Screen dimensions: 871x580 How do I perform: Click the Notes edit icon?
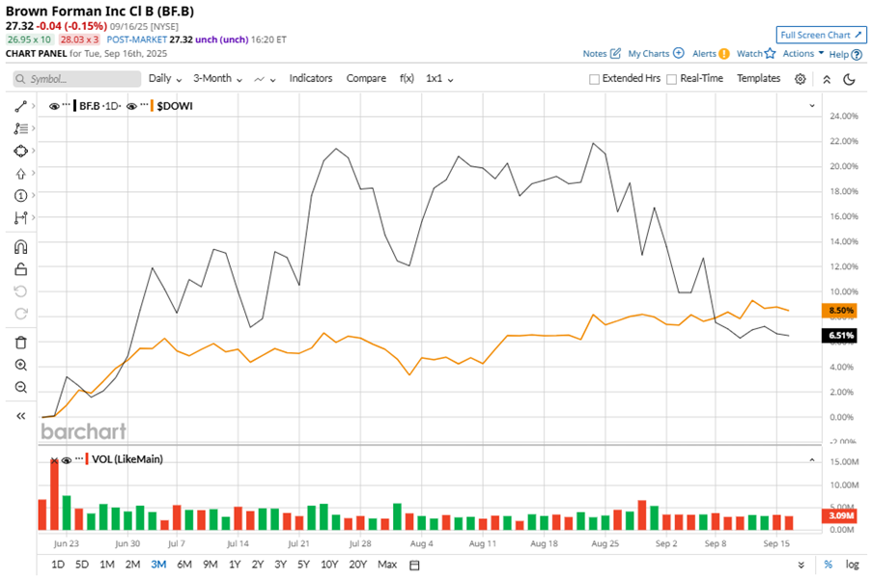click(615, 53)
